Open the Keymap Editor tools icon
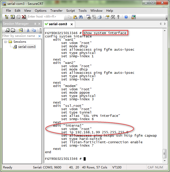This screenshot has height=172, width=170. pyautogui.click(x=113, y=17)
